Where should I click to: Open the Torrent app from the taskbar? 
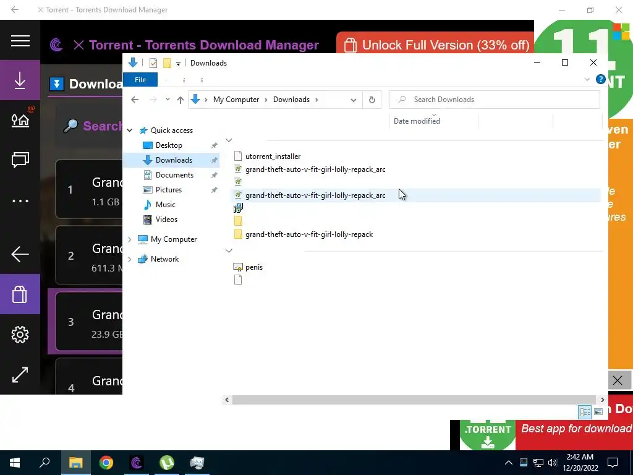coord(137,463)
